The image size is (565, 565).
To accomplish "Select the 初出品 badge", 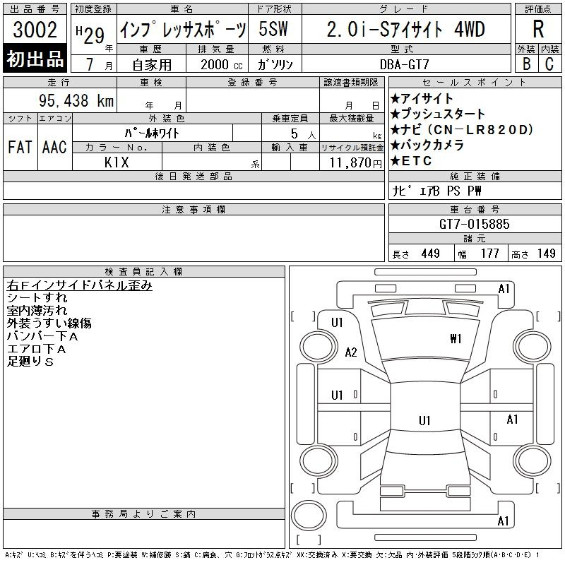I will 35,59.
